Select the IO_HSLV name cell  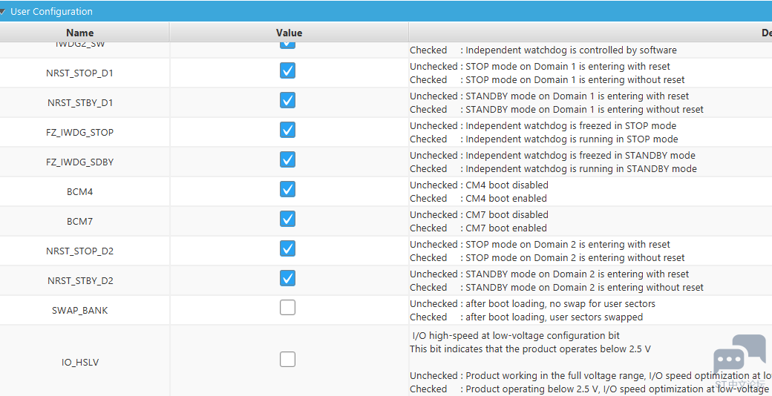(79, 363)
